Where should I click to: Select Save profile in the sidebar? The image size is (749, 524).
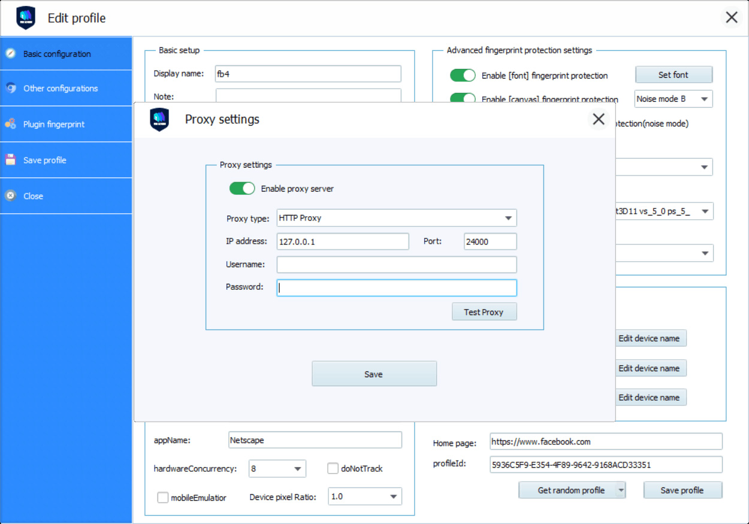(x=66, y=160)
